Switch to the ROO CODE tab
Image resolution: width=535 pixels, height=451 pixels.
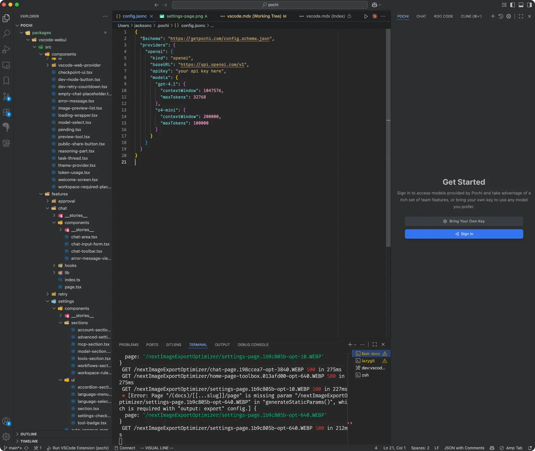click(x=443, y=16)
